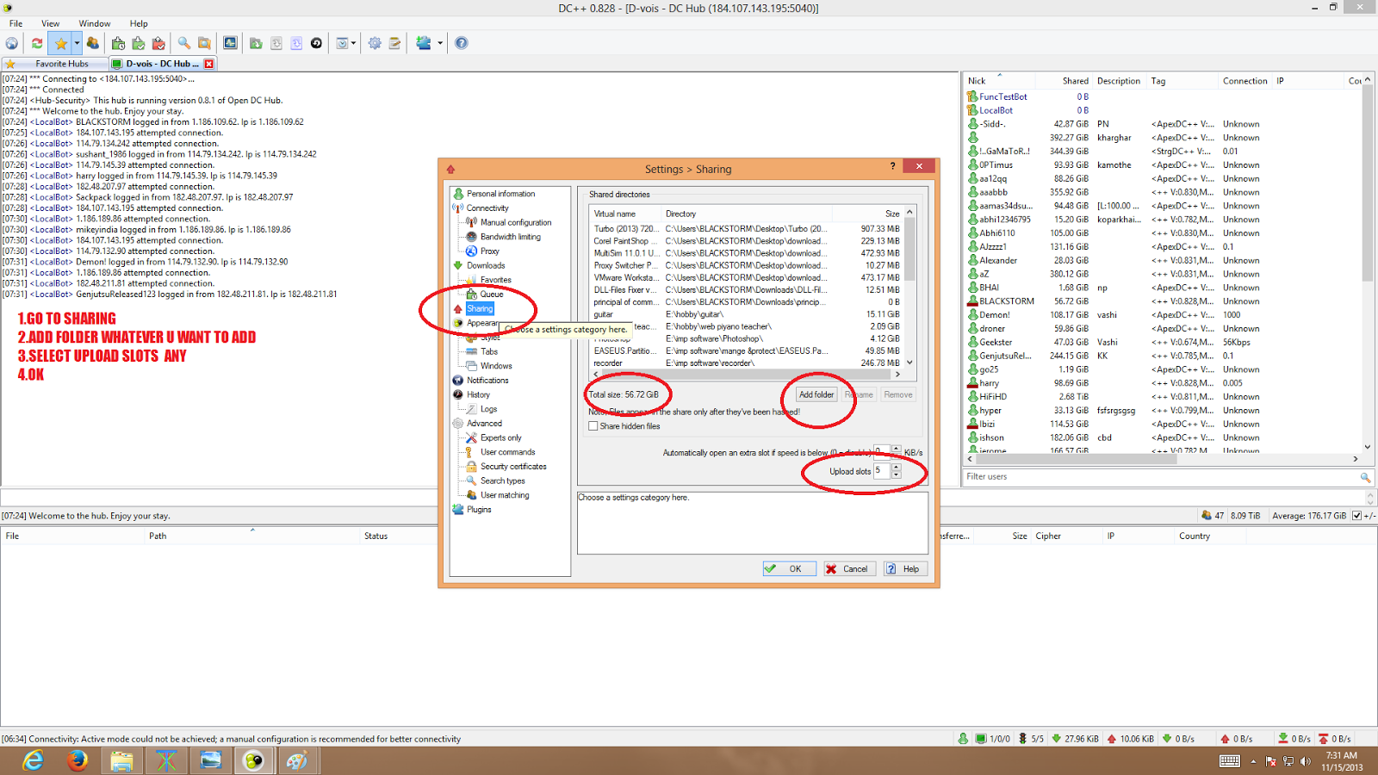Open the Window menu
Screen dimensions: 1378x775
[95, 23]
